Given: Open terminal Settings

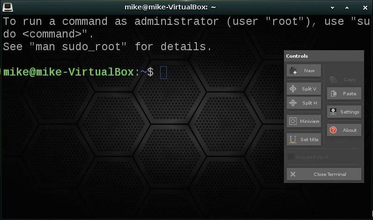Looking at the screenshot, I should 344,112.
